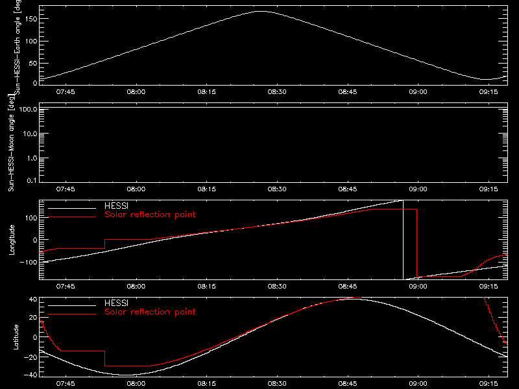519x389 pixels.
Task: Select HESSI legend text in Longitude plot
Action: tap(116, 206)
